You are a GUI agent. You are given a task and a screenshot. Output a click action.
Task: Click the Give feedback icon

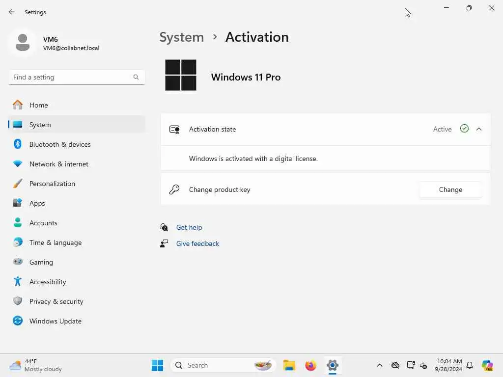[x=164, y=243]
